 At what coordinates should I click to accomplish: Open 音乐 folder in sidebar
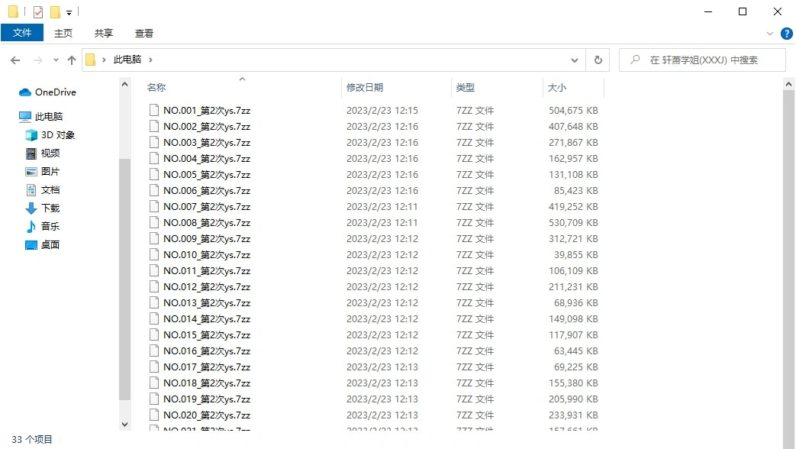pos(50,227)
